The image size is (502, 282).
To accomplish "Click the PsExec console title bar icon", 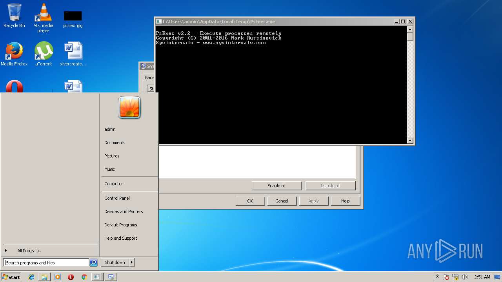I will [x=159, y=22].
